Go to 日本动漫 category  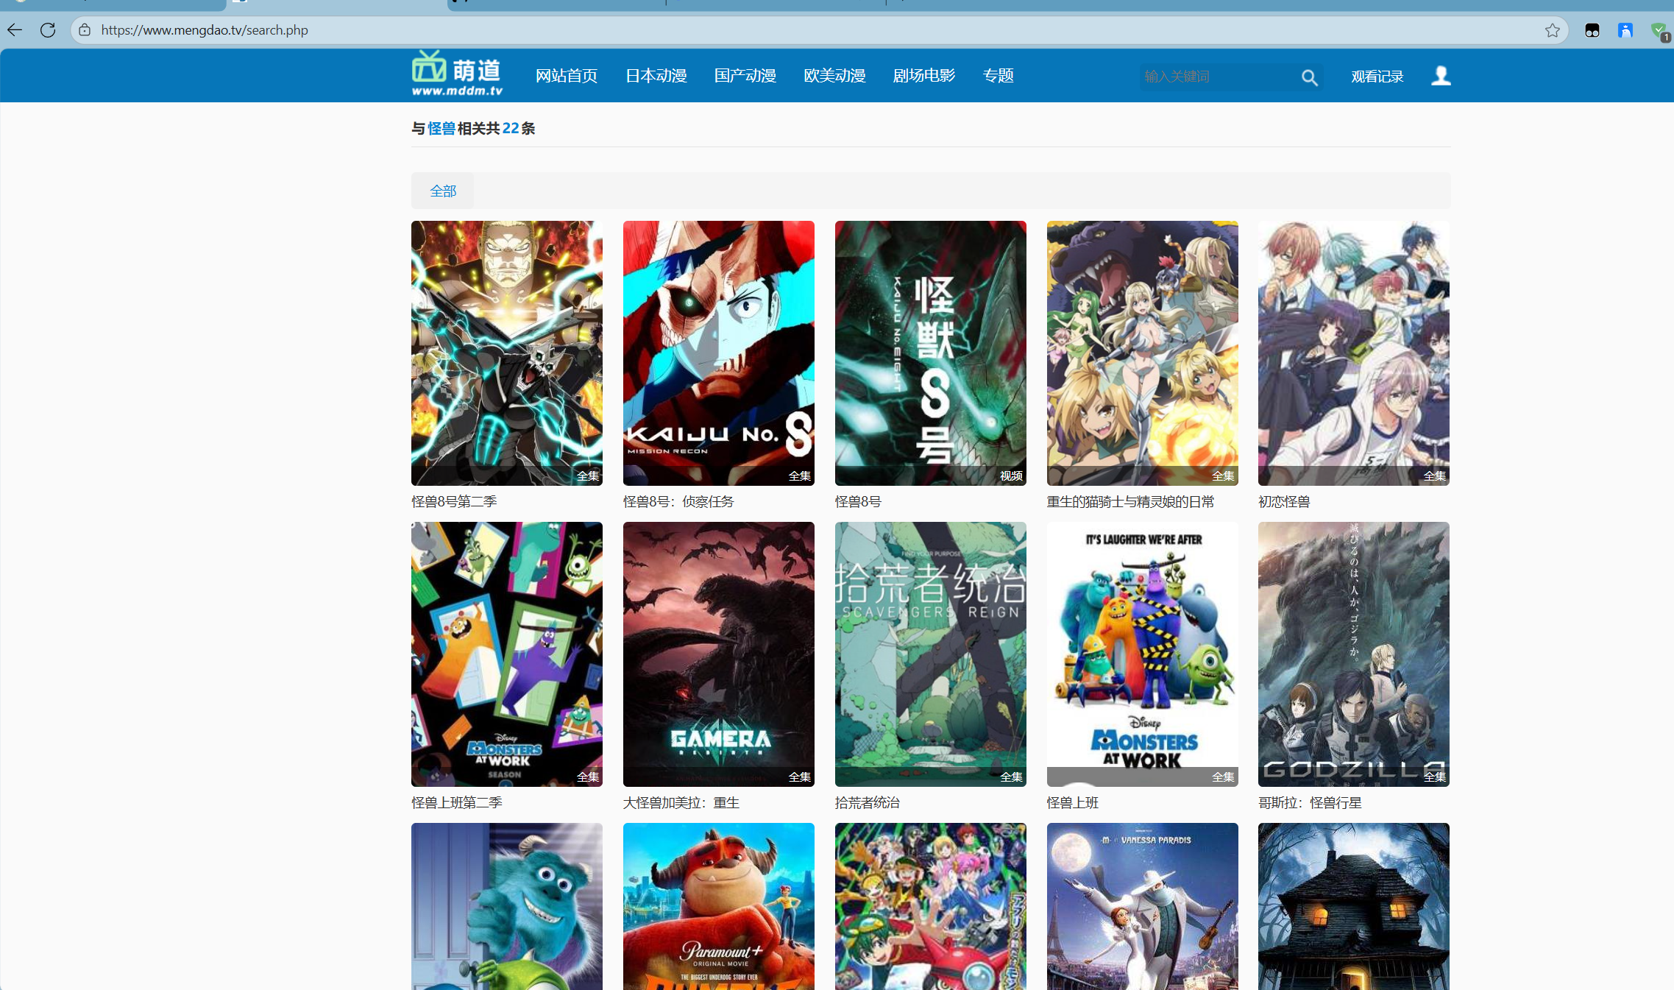click(656, 76)
